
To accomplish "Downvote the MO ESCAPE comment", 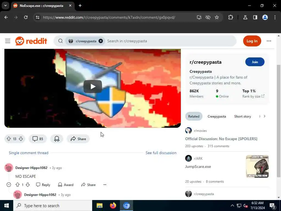I will pyautogui.click(x=28, y=185).
